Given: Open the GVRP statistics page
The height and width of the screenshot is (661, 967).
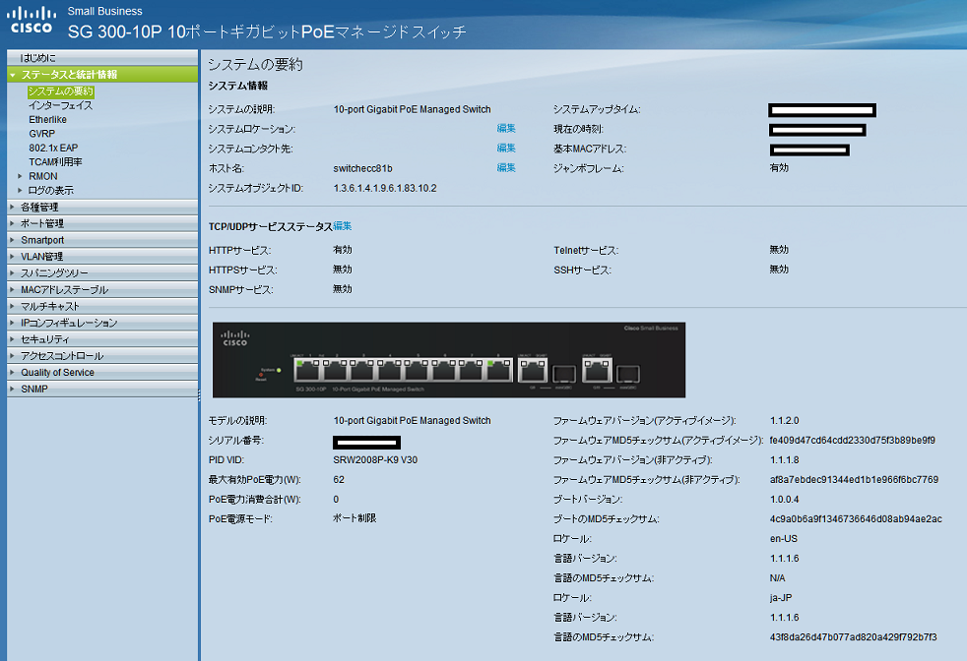Looking at the screenshot, I should (x=42, y=134).
